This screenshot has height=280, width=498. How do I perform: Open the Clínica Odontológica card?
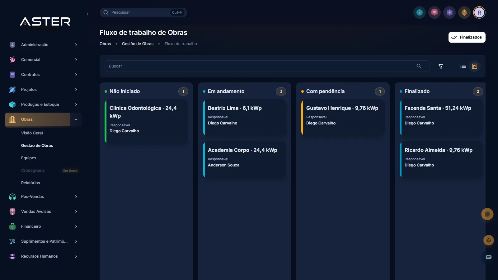[x=146, y=121]
